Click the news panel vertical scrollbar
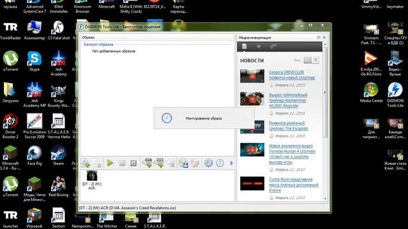Screen dimensions: 408x229 click(x=325, y=93)
